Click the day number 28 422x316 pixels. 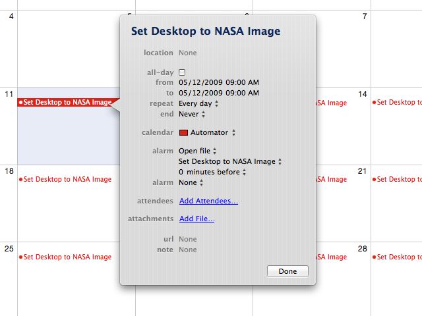click(x=363, y=249)
